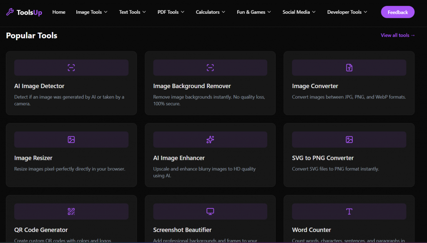Click 'Convert SVG files to PNG format instantly' text

click(x=336, y=169)
